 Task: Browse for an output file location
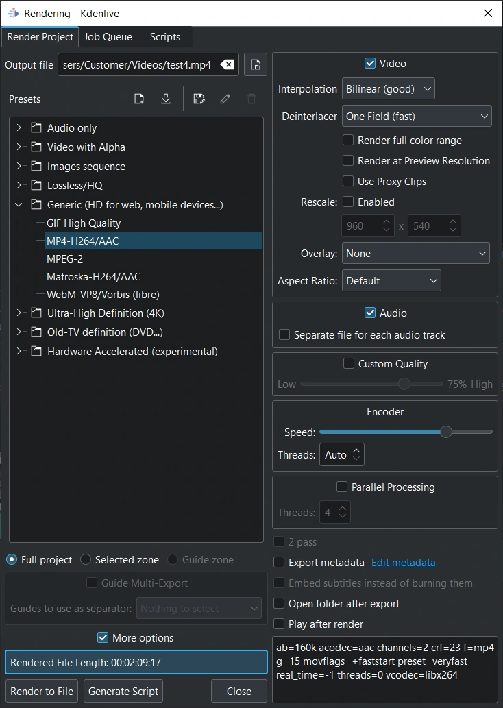tap(254, 64)
